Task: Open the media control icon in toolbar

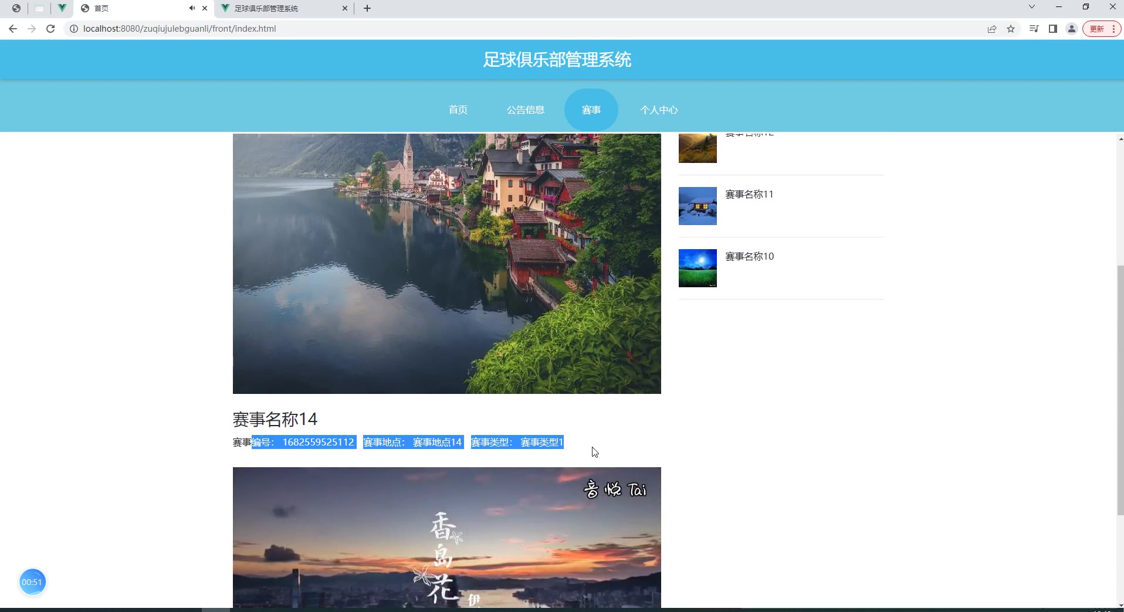Action: pos(1034,29)
